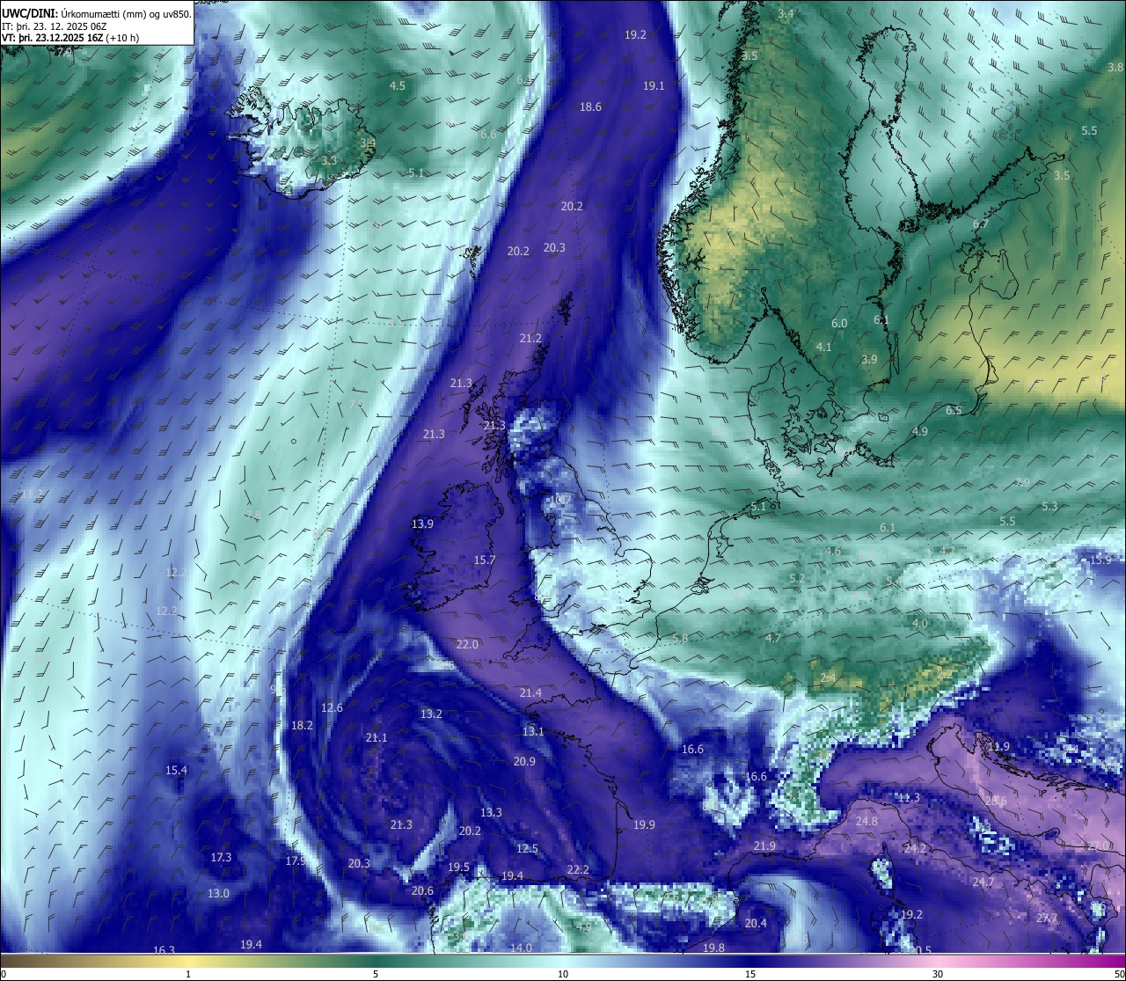The image size is (1126, 981).
Task: Click the 17.3 value on the map
Action: tap(221, 858)
